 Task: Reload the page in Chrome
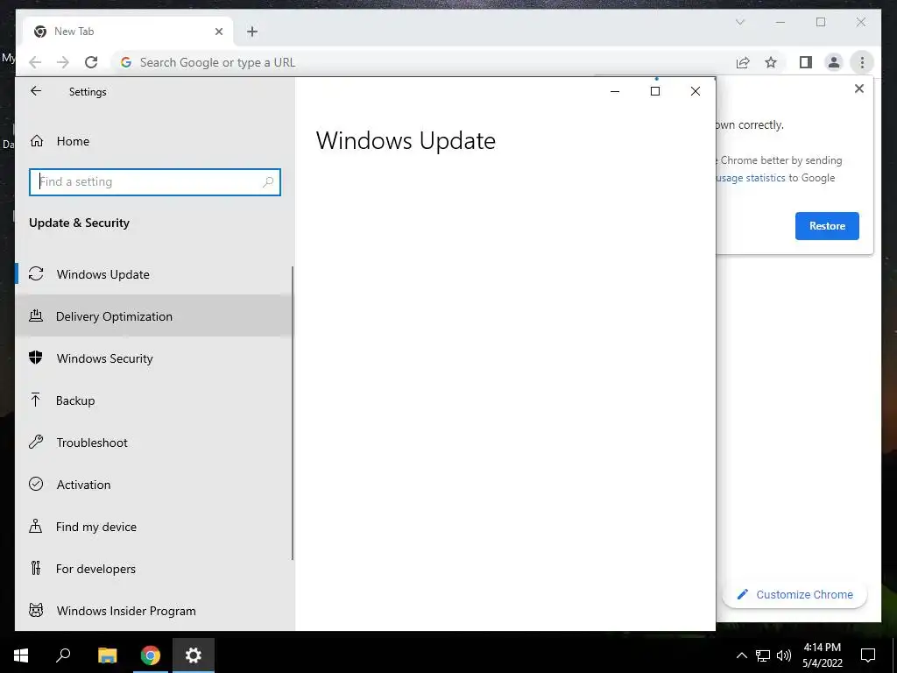[91, 62]
